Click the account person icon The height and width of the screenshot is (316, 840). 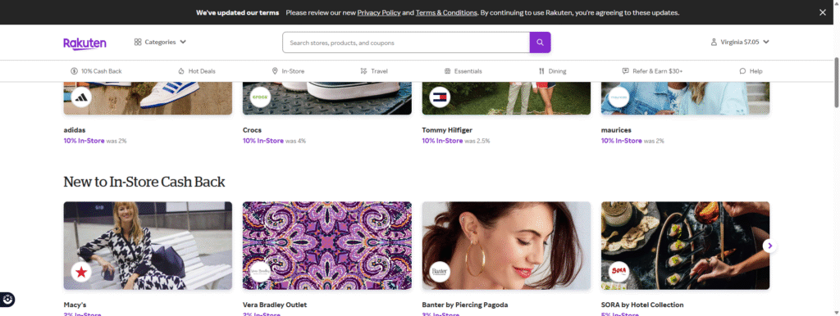(x=714, y=42)
